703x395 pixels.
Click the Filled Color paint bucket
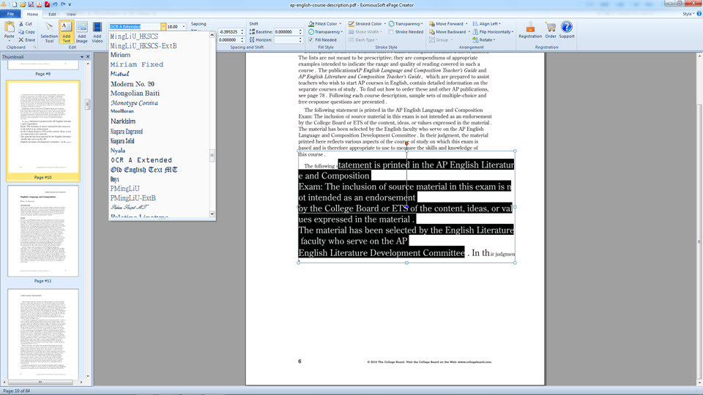click(311, 23)
